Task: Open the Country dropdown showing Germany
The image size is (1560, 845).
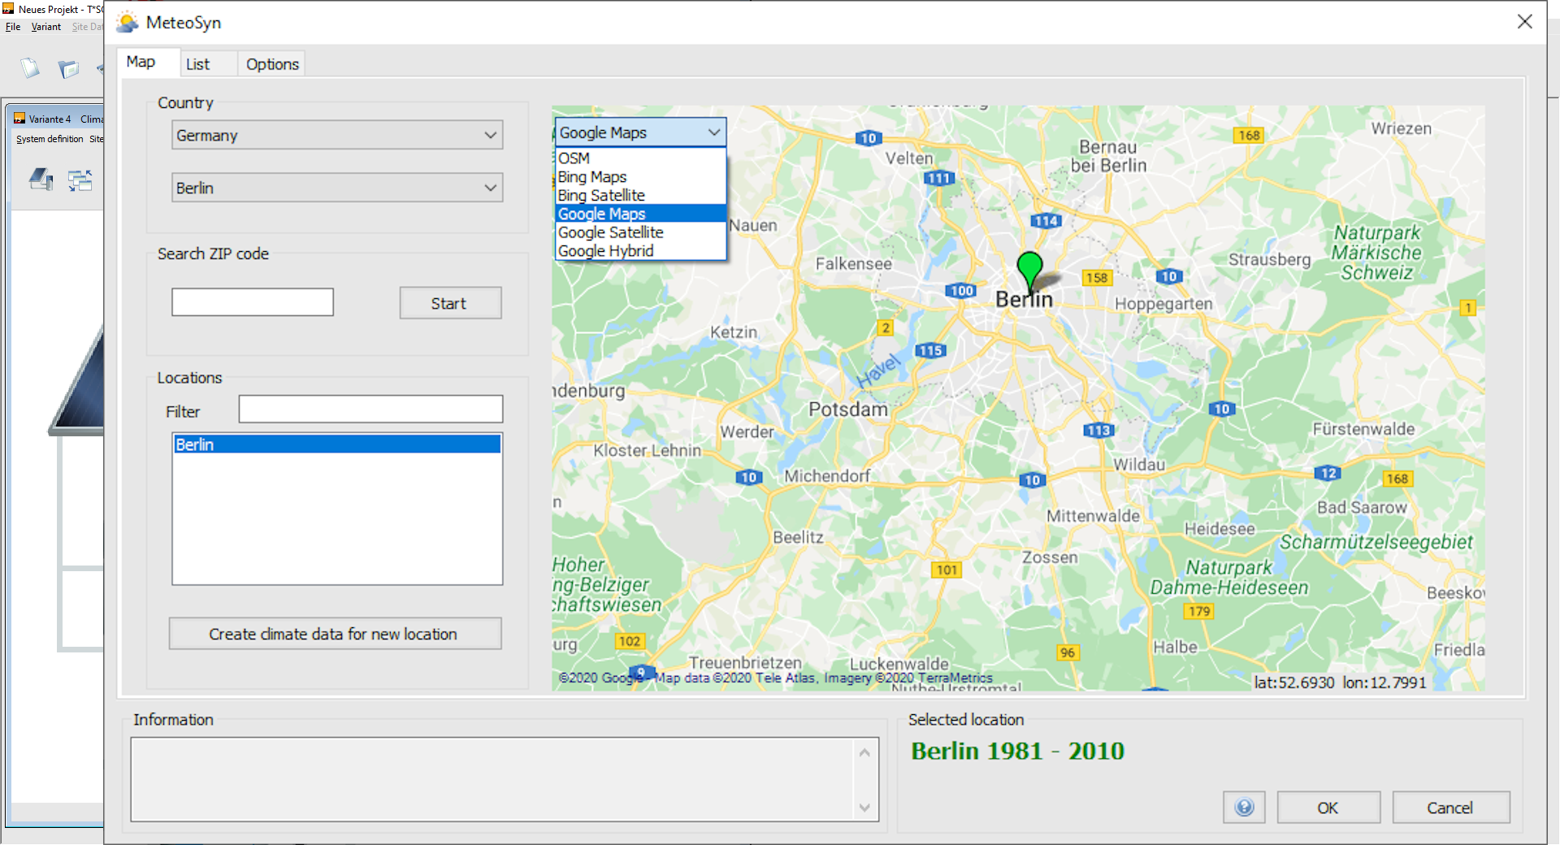Action: click(337, 135)
